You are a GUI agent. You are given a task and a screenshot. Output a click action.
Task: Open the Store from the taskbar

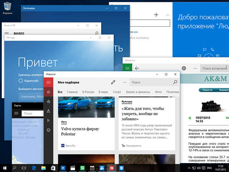click(53, 168)
